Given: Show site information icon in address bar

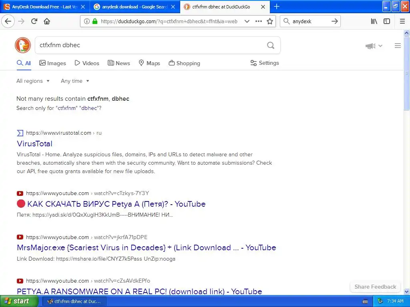Looking at the screenshot, I should pyautogui.click(x=87, y=22).
